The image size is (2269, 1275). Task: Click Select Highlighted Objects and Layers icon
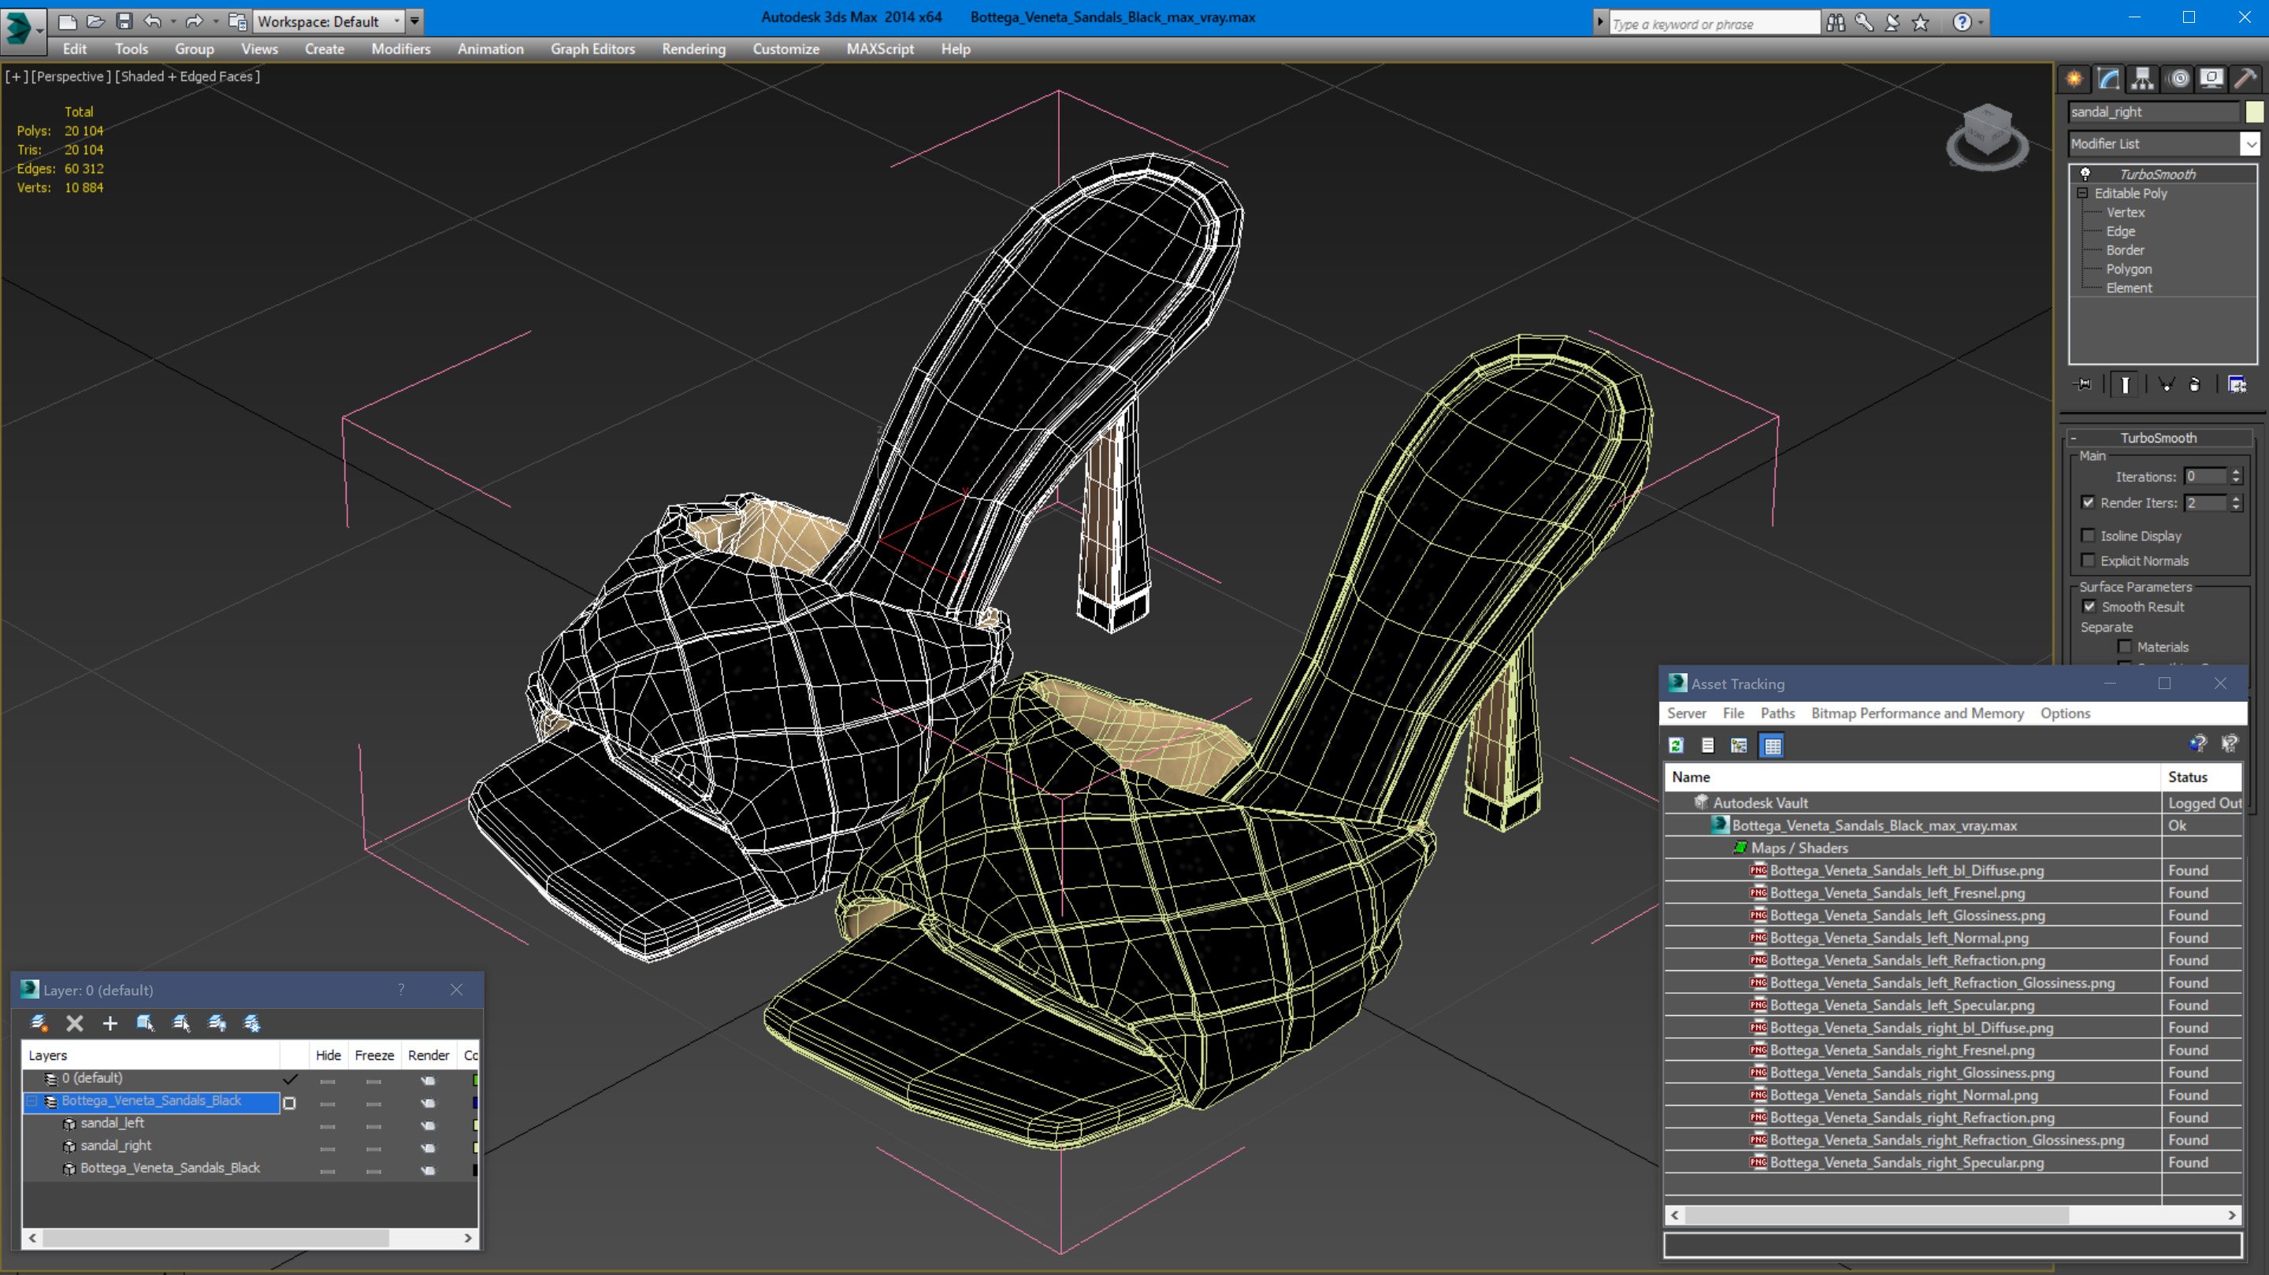point(145,1023)
